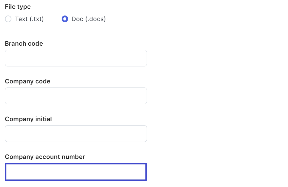The image size is (288, 187).
Task: Select the first empty field below File type
Action: point(76,58)
